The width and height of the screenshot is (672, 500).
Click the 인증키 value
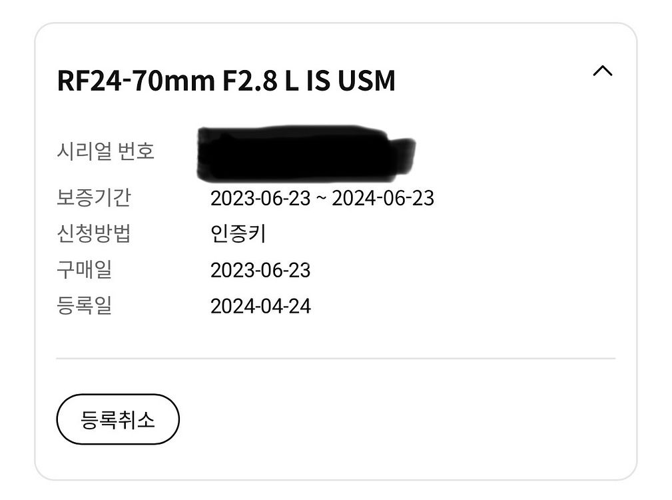point(238,234)
